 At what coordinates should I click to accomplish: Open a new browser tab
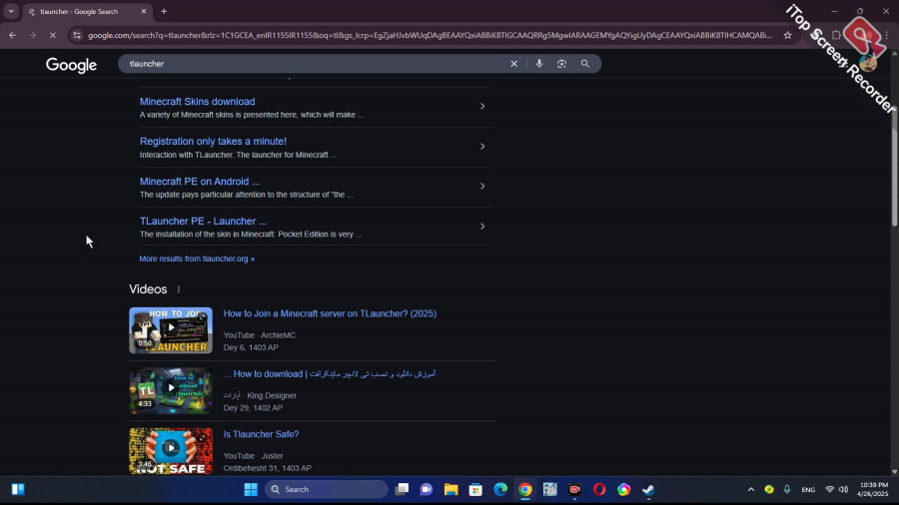click(x=164, y=11)
